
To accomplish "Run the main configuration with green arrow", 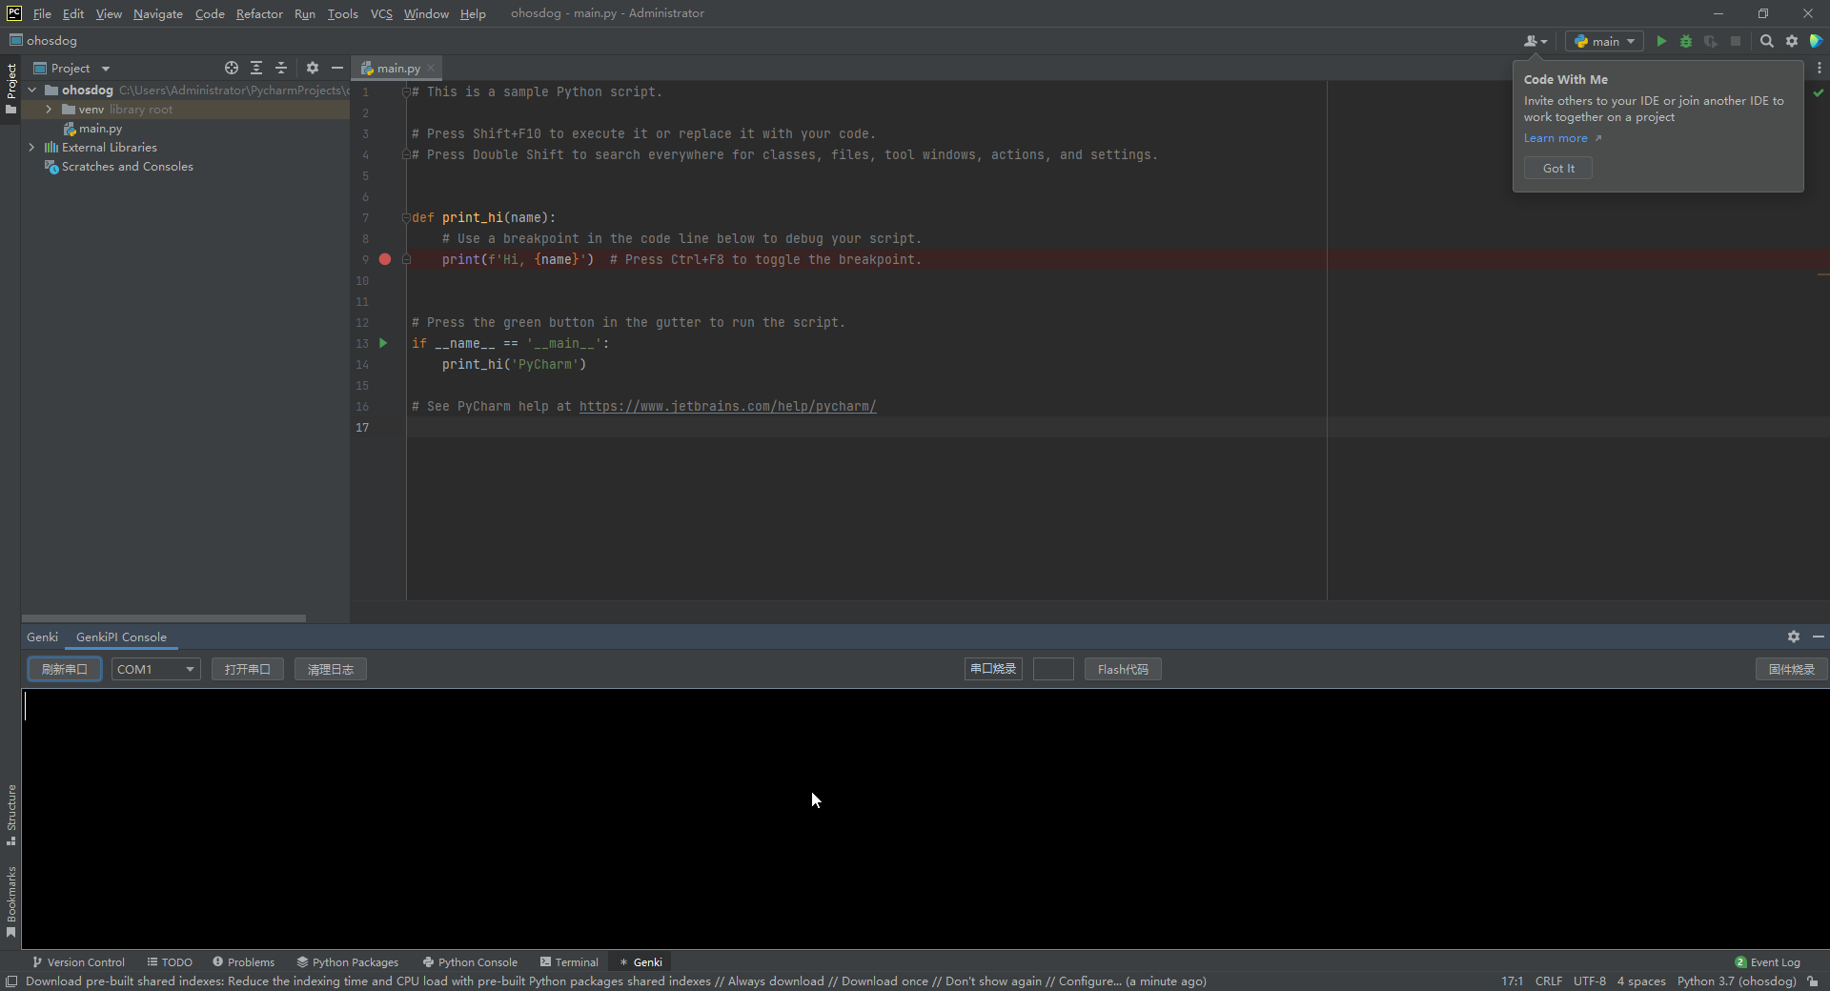I will coord(1661,41).
